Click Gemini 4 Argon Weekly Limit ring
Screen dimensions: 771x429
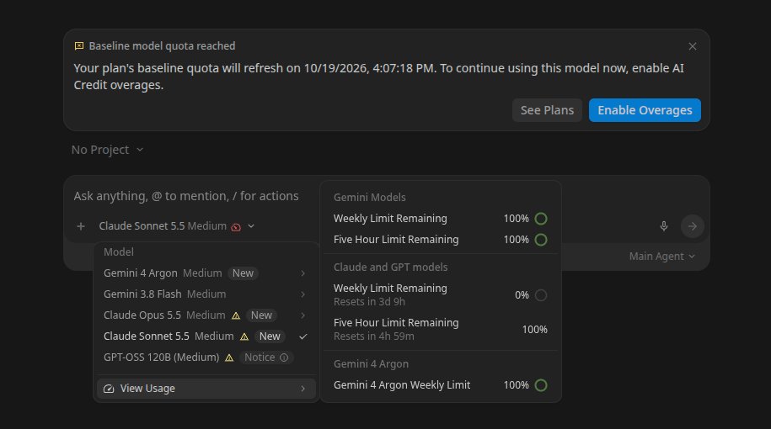point(541,385)
